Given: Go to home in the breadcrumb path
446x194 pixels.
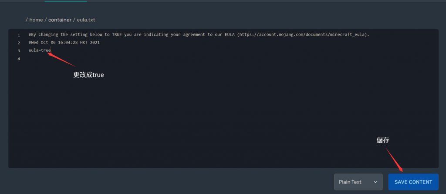Looking at the screenshot, I should (x=36, y=20).
